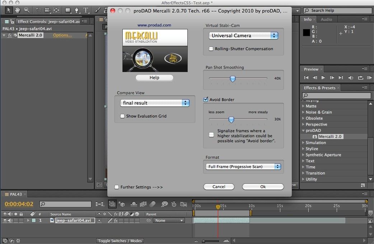Open the Virtual Stabi-Cam Universal Camera dropdown
This screenshot has width=374, height=244.
pos(243,36)
